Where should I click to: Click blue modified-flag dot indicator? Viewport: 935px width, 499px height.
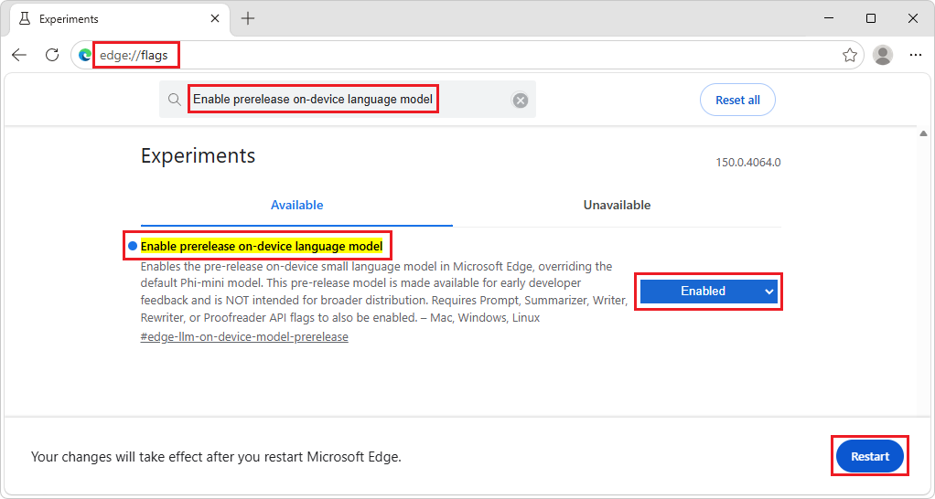[x=133, y=246]
